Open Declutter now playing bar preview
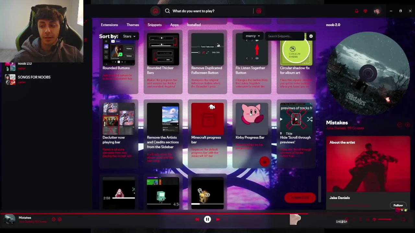The width and height of the screenshot is (415, 233). click(x=119, y=119)
